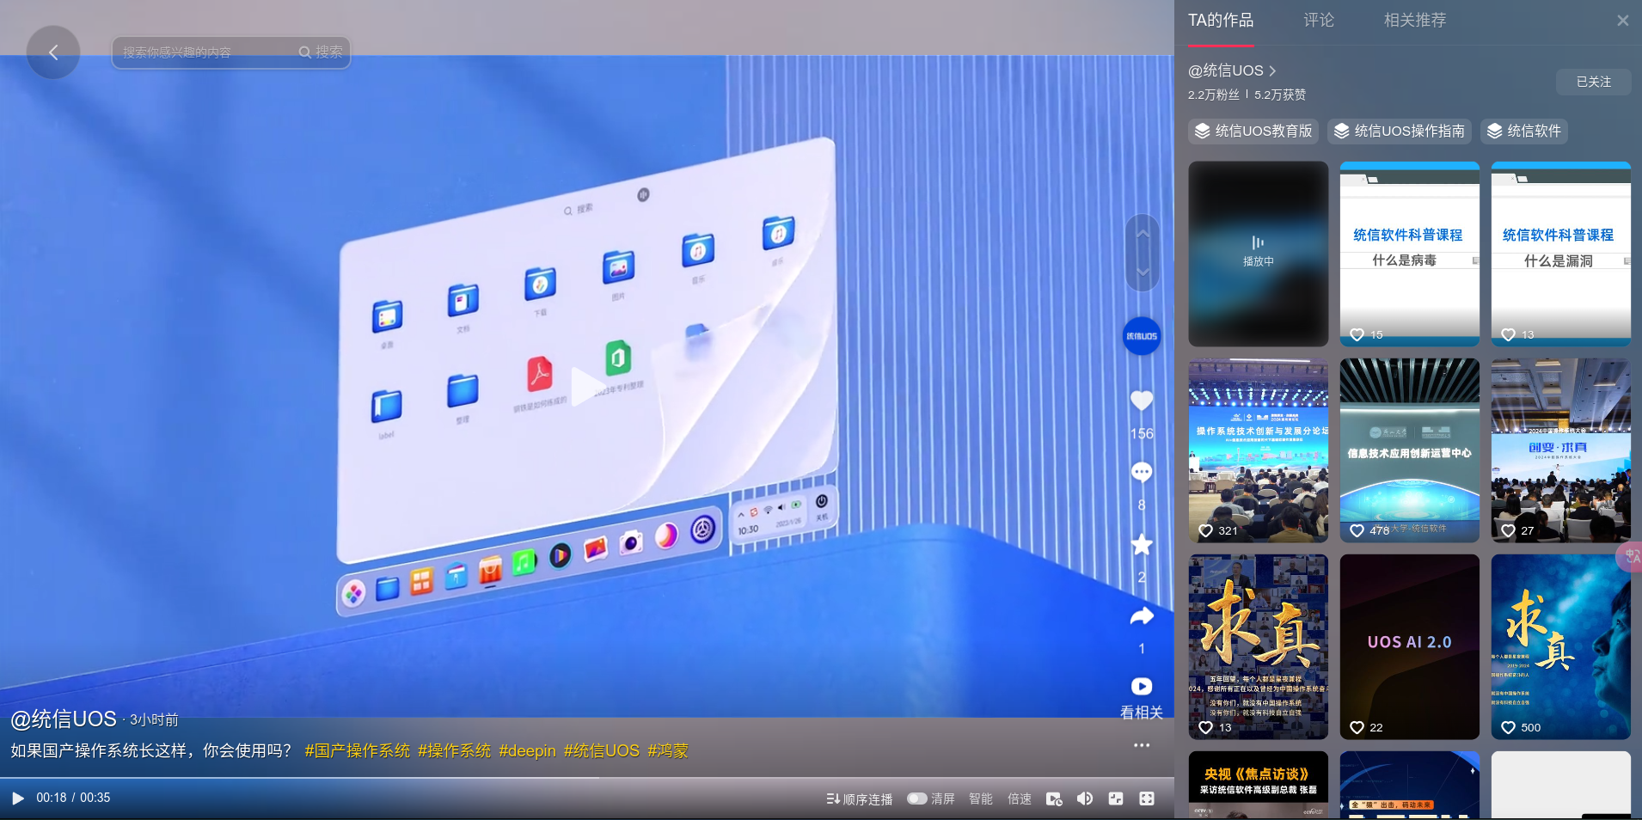Open the 什么是病毒 video thumbnail
The height and width of the screenshot is (820, 1642).
[1410, 254]
